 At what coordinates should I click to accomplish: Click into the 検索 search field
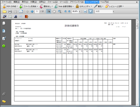[x=104, y=11]
